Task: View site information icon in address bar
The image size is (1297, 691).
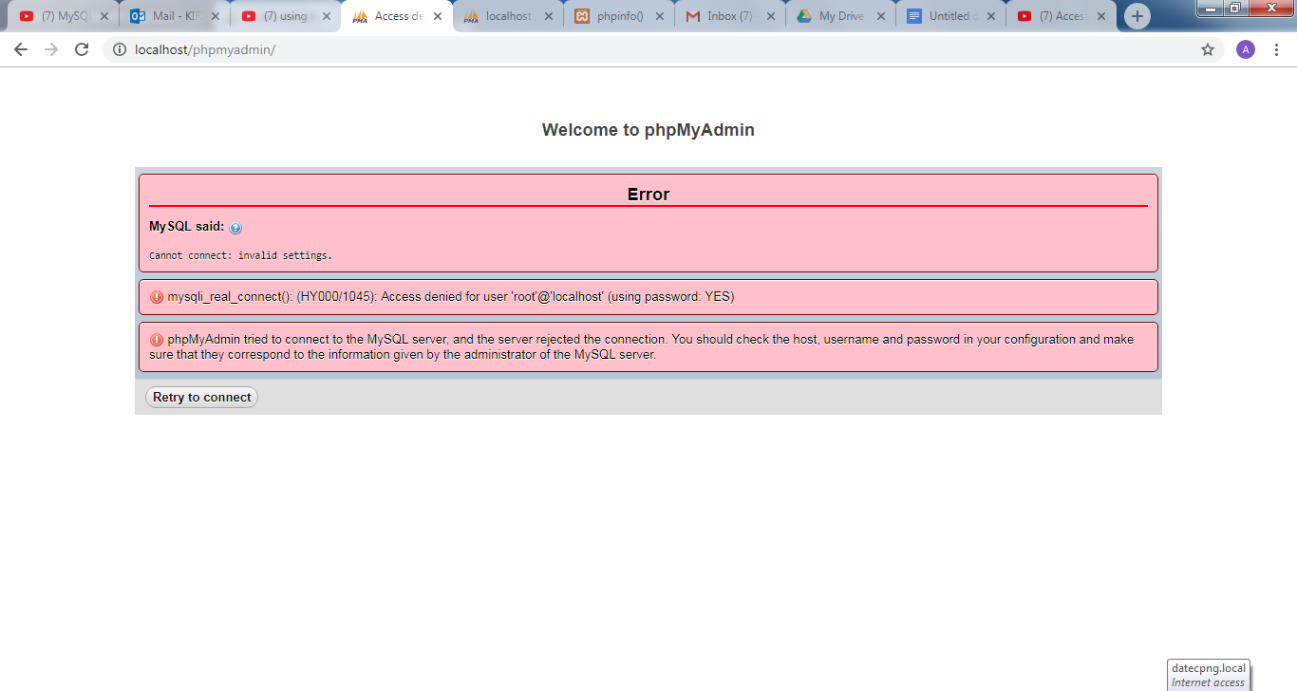Action: click(119, 49)
